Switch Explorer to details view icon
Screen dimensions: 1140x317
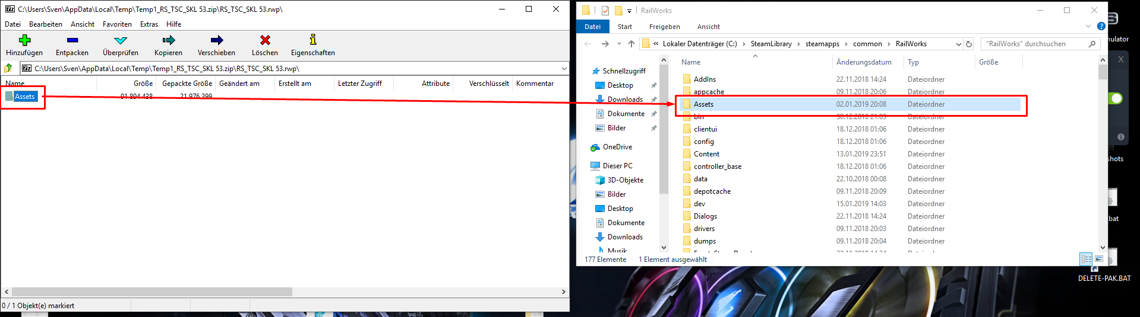pos(1086,259)
